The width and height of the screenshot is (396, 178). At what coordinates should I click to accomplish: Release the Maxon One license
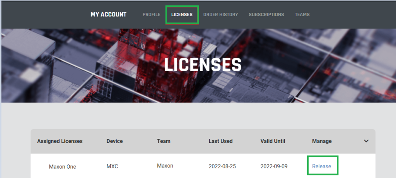(x=321, y=166)
